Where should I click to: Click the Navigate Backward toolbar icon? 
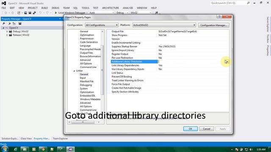click(x=6, y=13)
